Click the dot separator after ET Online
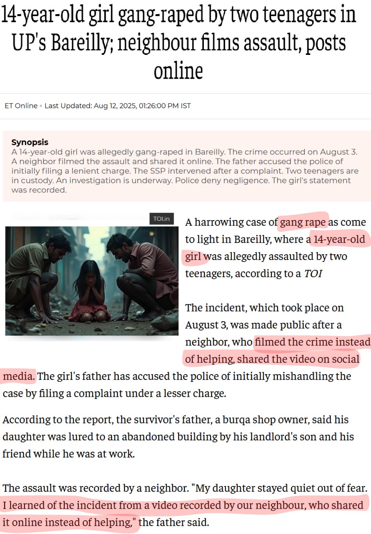The height and width of the screenshot is (534, 371). click(41, 106)
